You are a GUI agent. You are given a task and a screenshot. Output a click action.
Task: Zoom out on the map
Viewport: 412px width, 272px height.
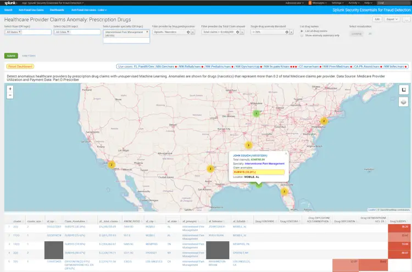(10, 95)
